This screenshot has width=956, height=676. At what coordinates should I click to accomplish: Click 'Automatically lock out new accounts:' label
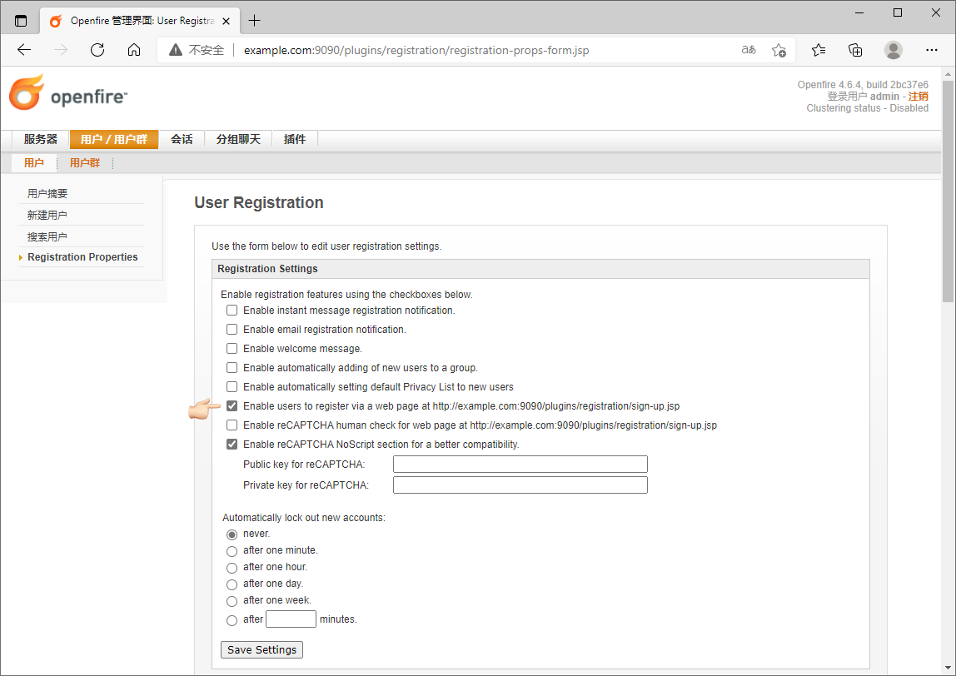click(x=304, y=518)
